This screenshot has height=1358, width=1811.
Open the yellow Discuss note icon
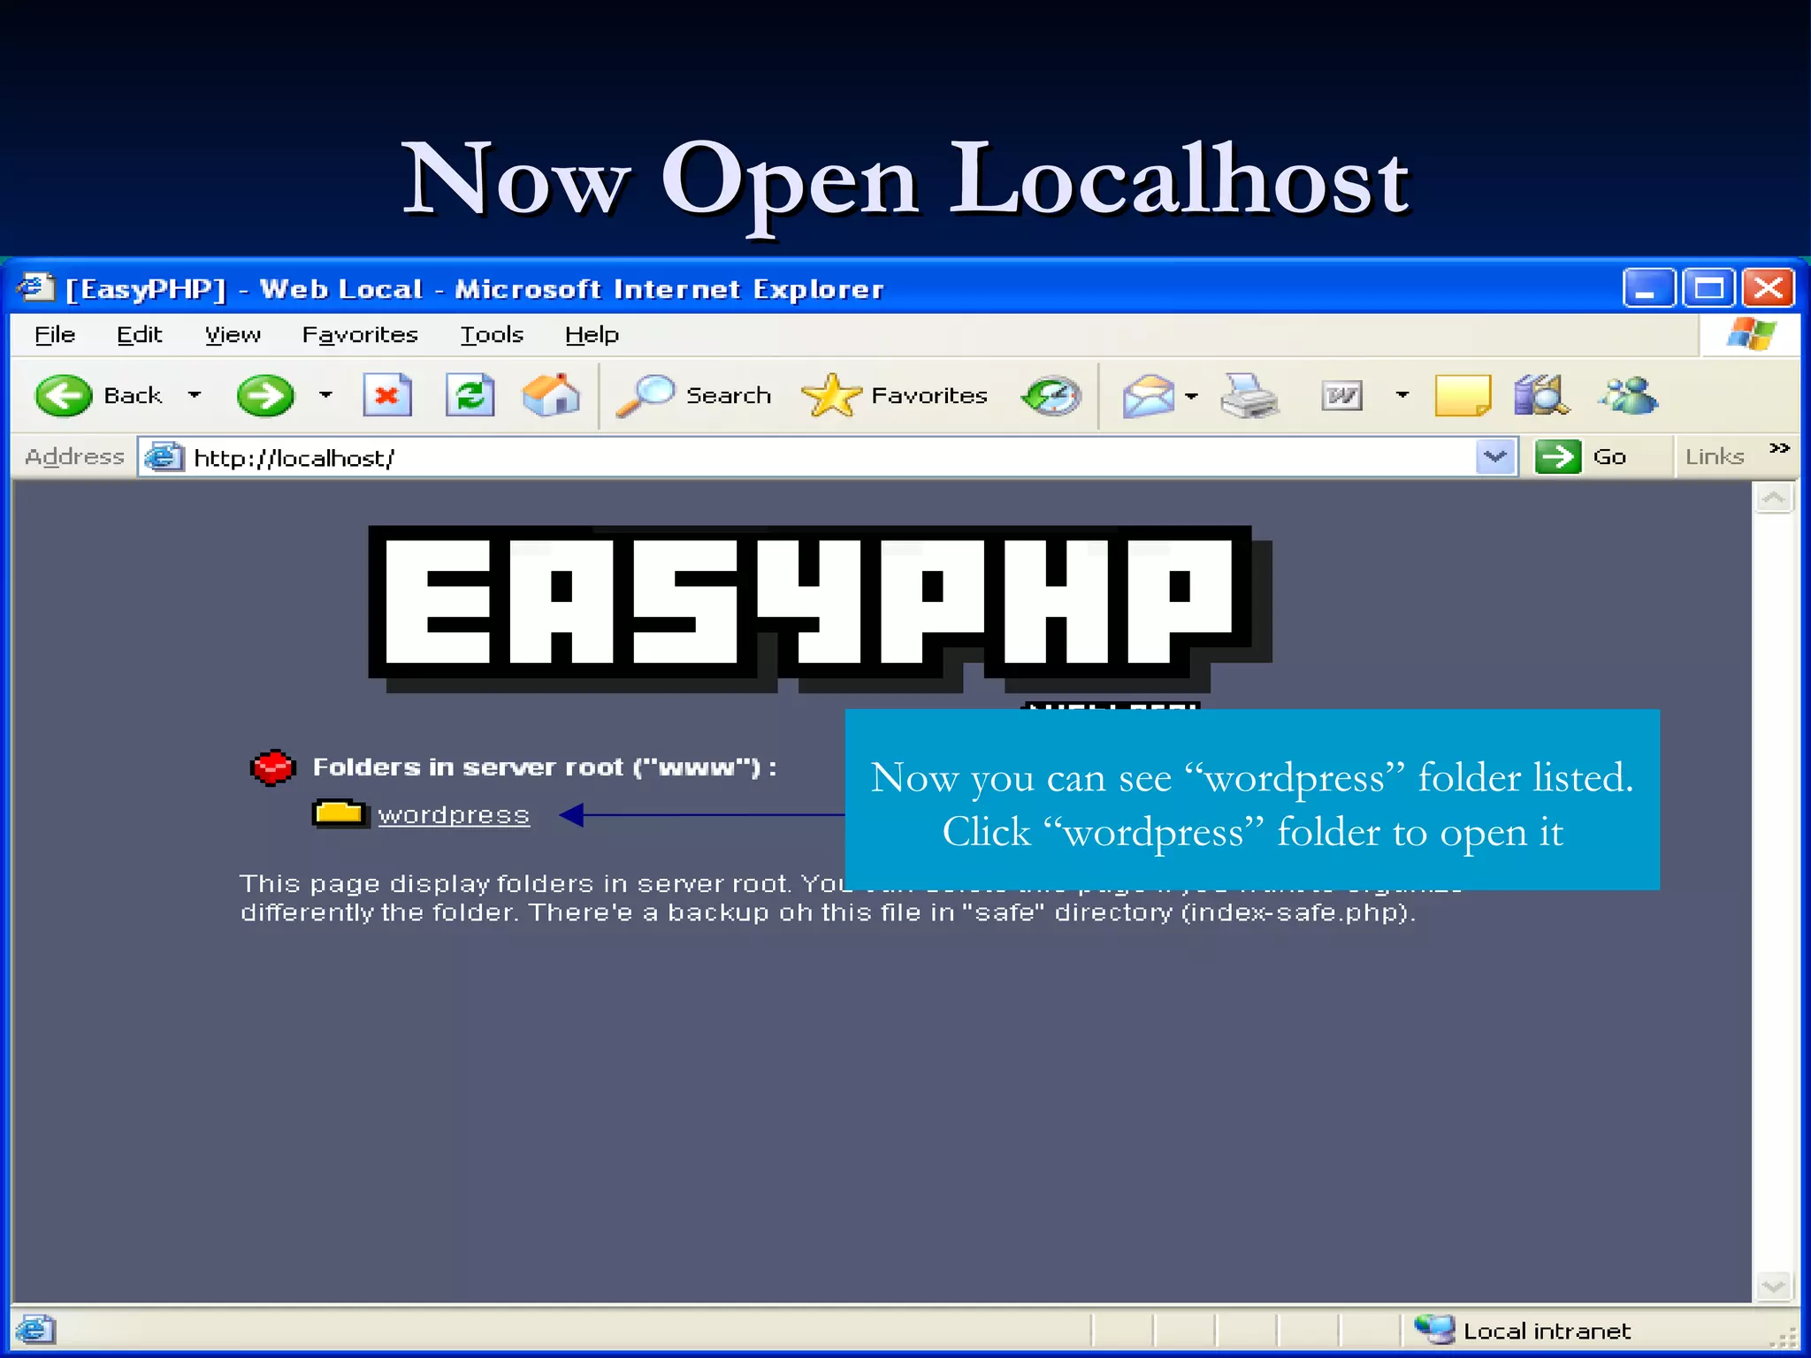[1463, 395]
